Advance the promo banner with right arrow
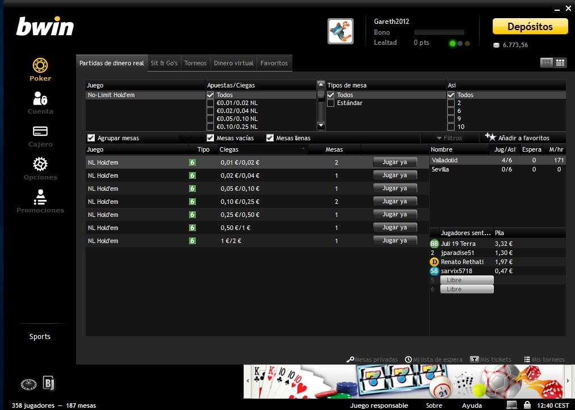Screen dimensions: 575x410 (x=568, y=381)
